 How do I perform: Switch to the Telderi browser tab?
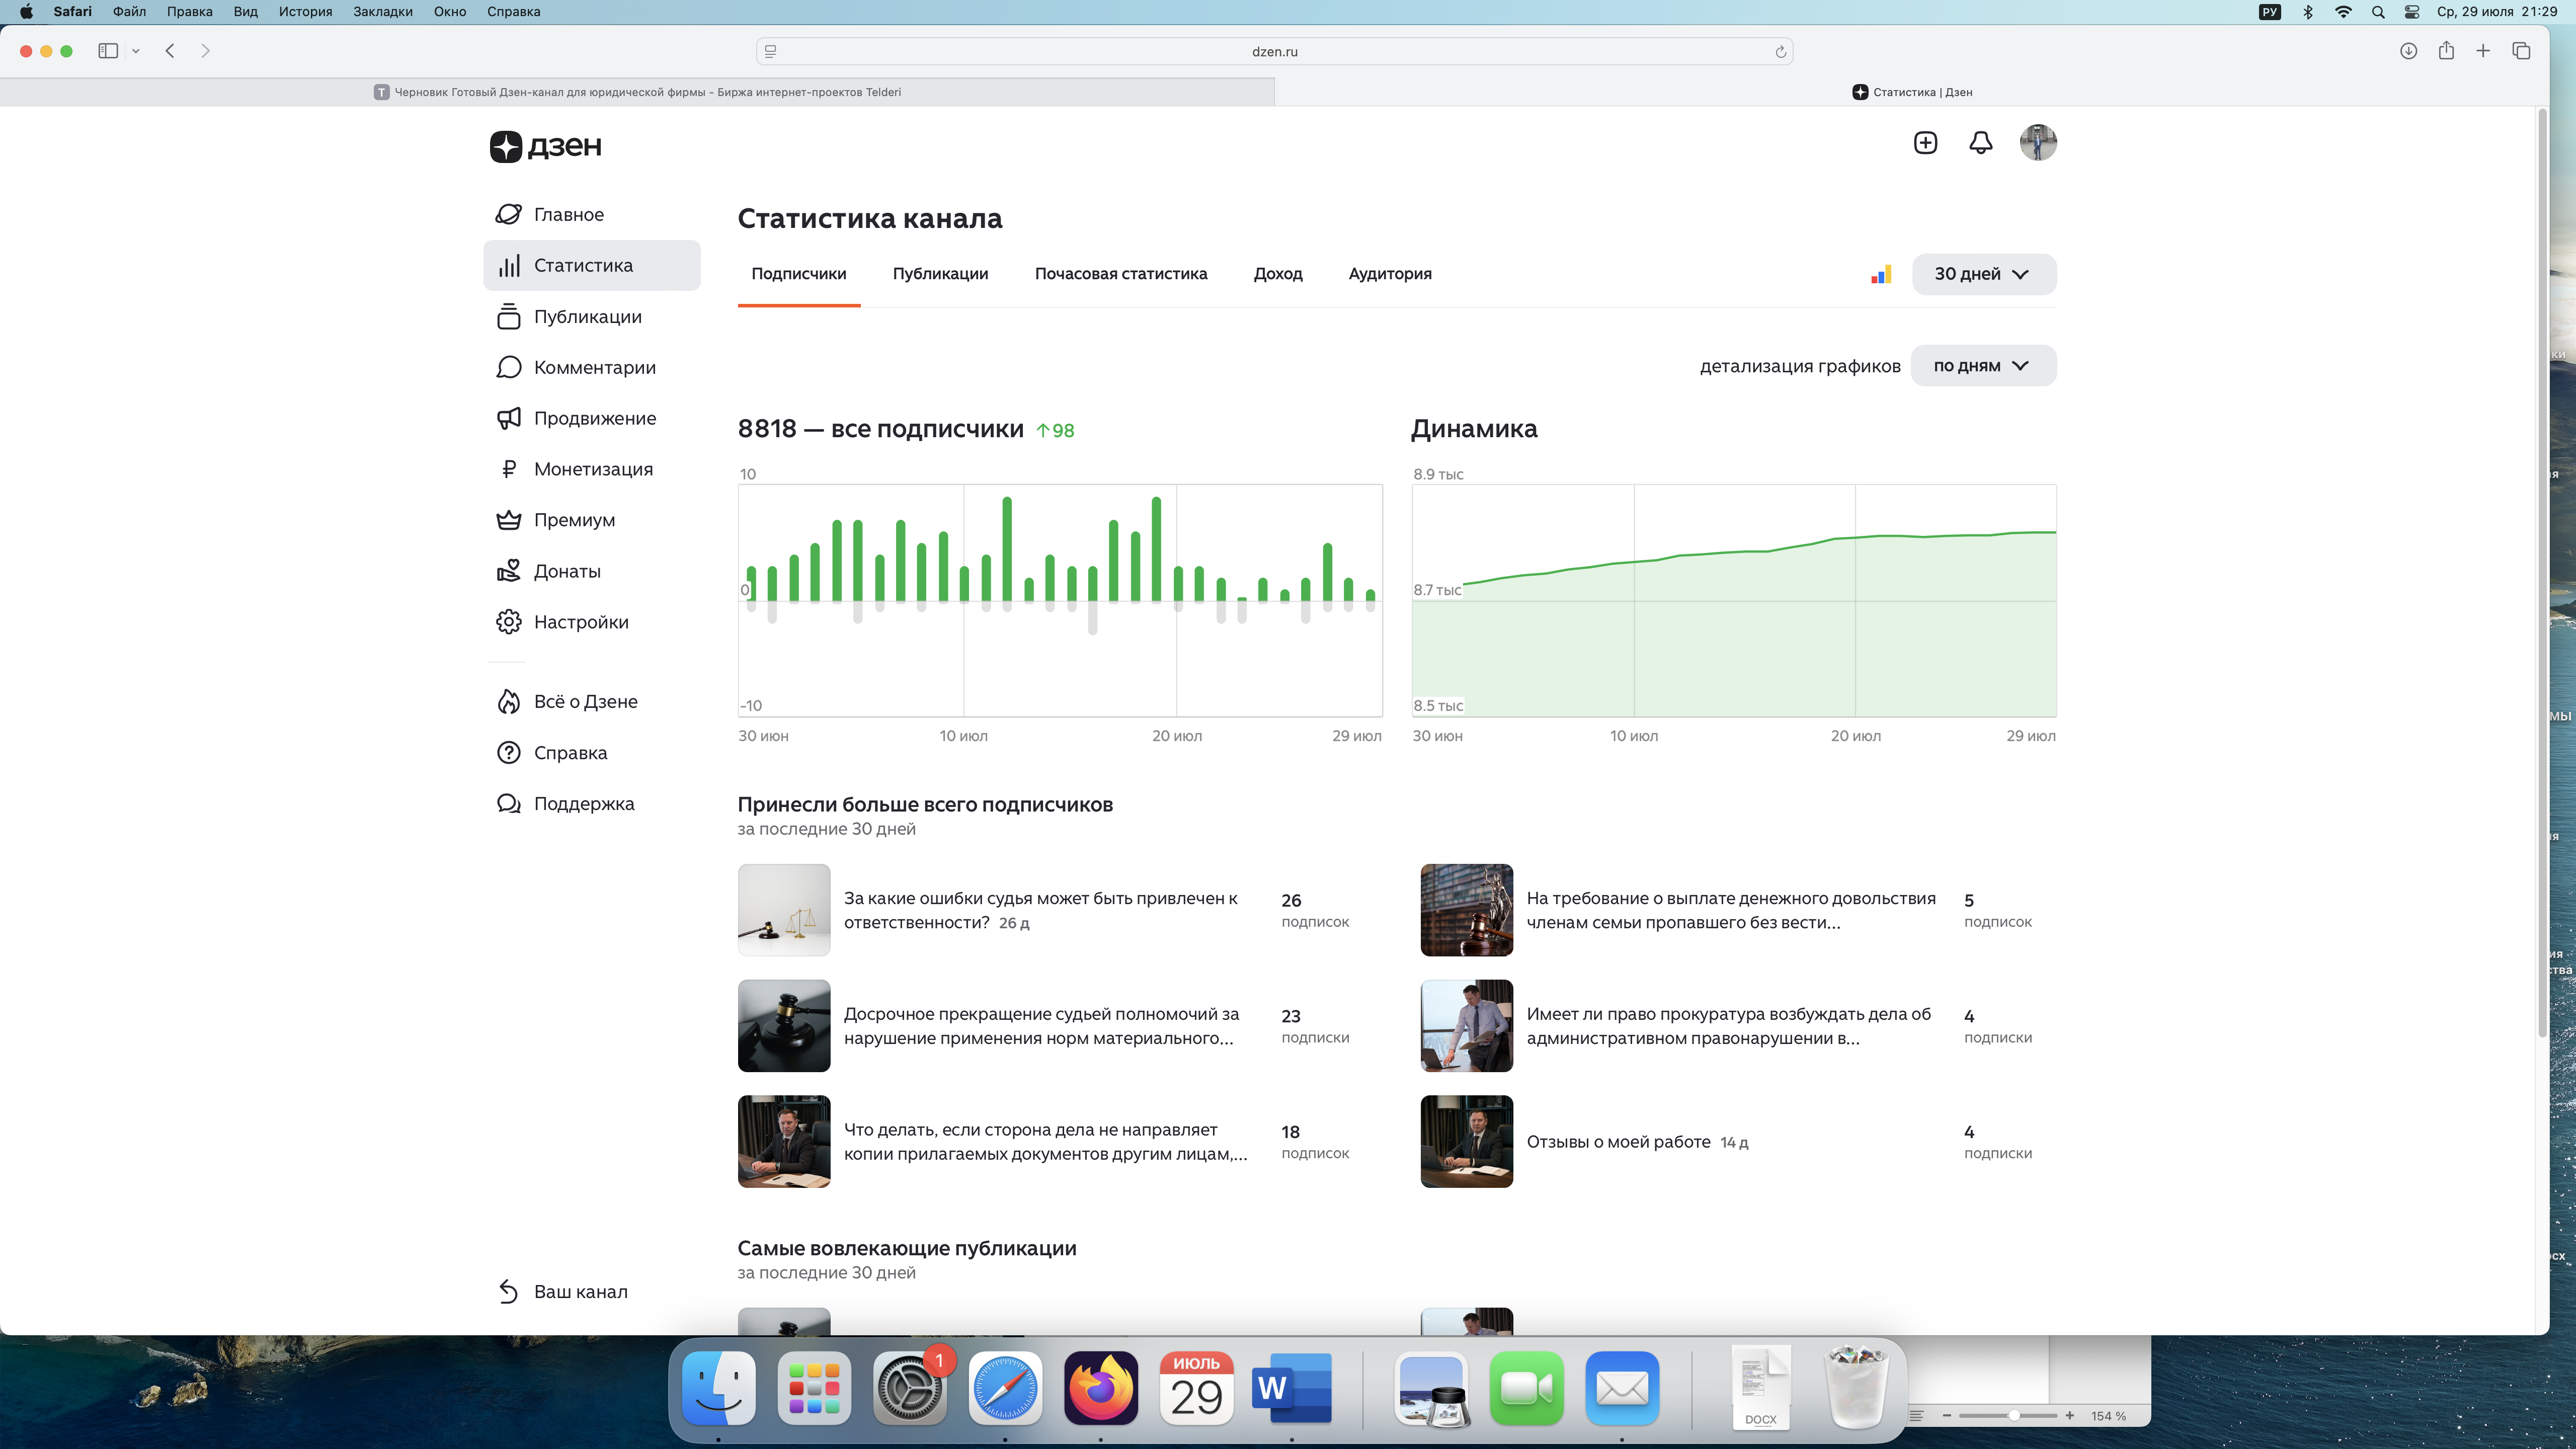tap(638, 92)
